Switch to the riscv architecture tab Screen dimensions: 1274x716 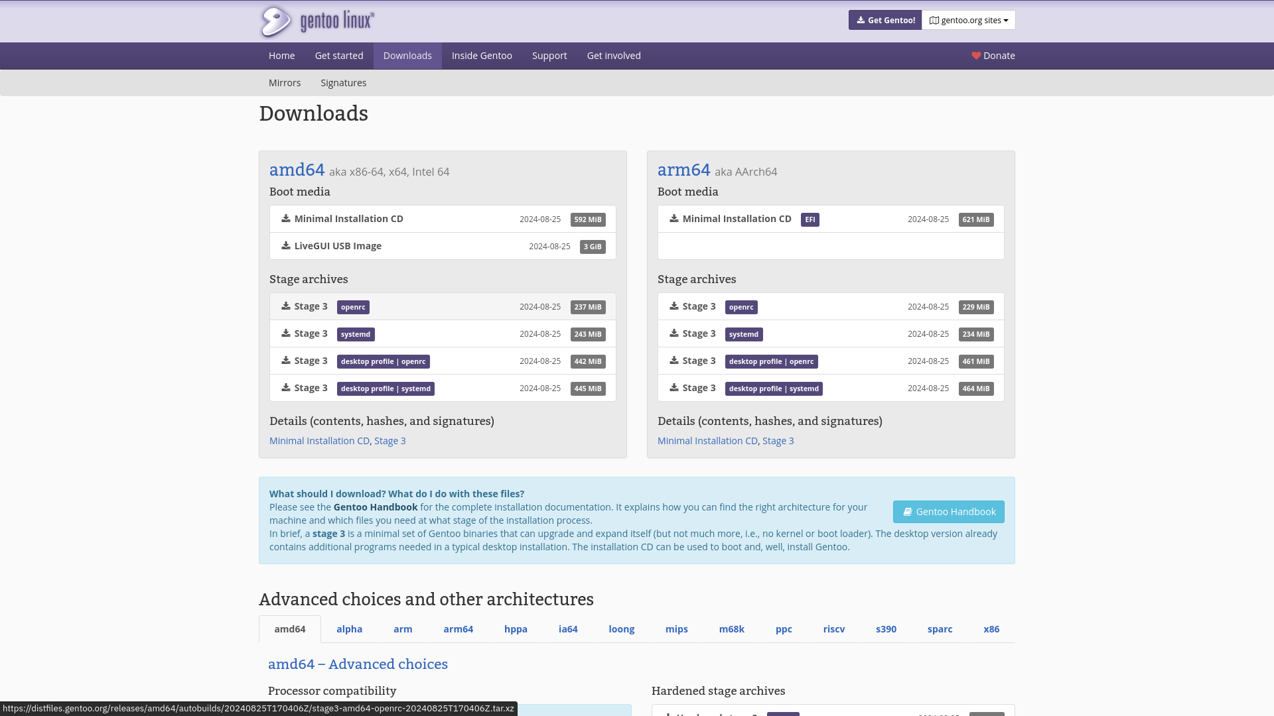point(834,629)
